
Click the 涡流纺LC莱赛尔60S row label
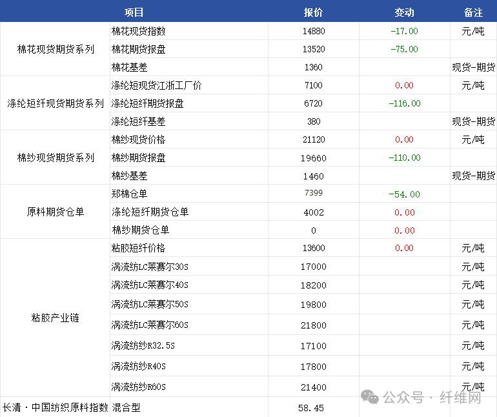[x=150, y=325]
